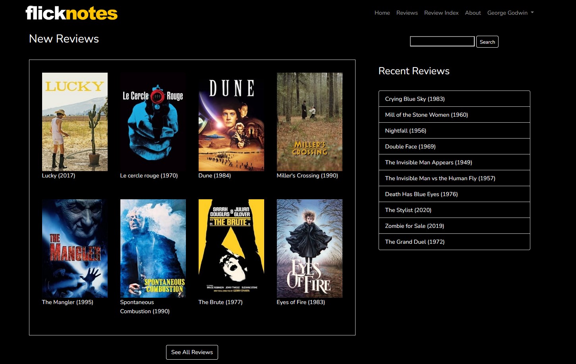Open Zombie for Sale (2019) review
576x364 pixels.
454,226
